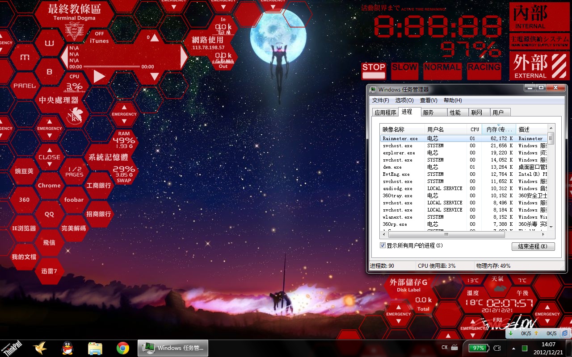Click the 结束进程 button
The image size is (572, 357).
[x=533, y=246]
